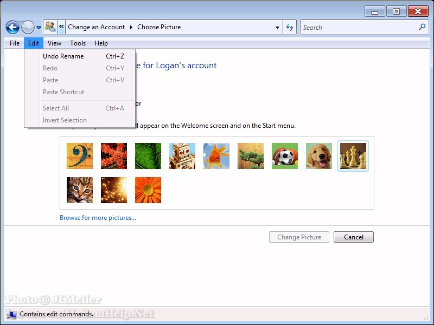The height and width of the screenshot is (325, 434).
Task: Close the open Edit menu
Action: click(x=34, y=43)
